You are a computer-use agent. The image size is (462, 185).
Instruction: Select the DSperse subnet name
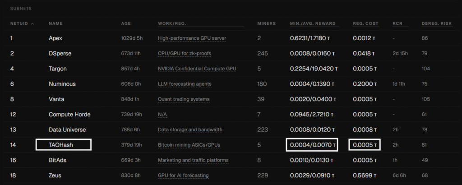coord(60,54)
